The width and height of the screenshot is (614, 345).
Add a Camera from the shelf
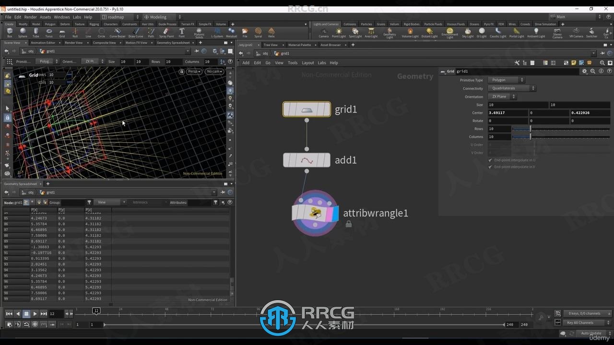pos(324,33)
